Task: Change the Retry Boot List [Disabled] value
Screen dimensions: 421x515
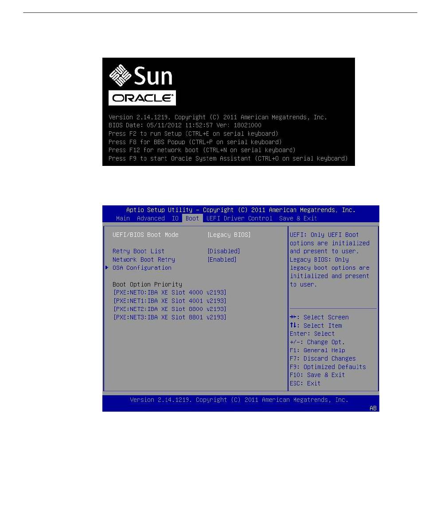Action: [224, 251]
